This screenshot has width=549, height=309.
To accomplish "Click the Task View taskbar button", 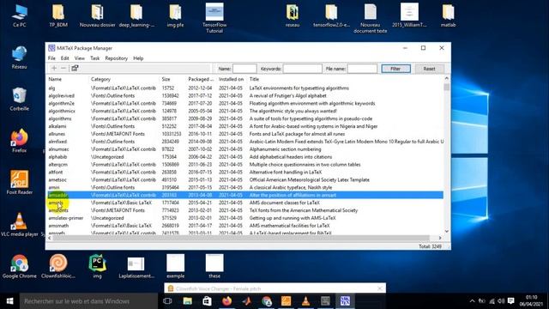I will pyautogui.click(x=167, y=301).
